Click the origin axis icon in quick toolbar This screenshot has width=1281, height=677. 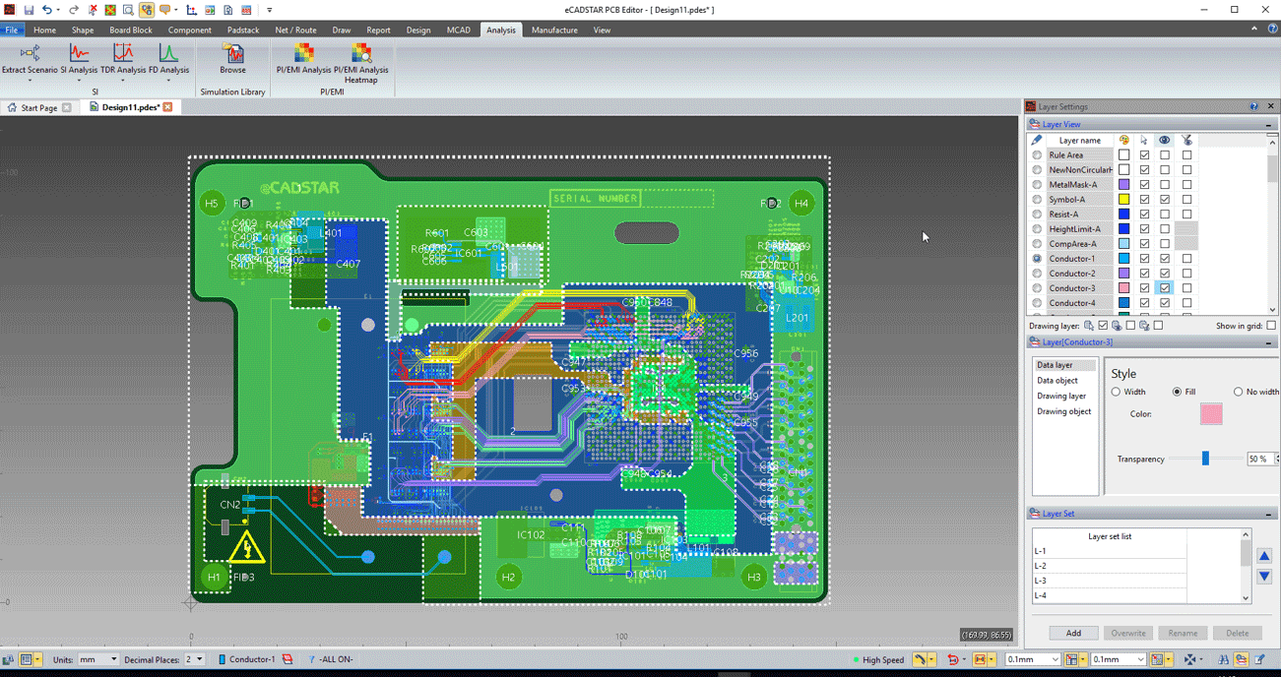191,10
